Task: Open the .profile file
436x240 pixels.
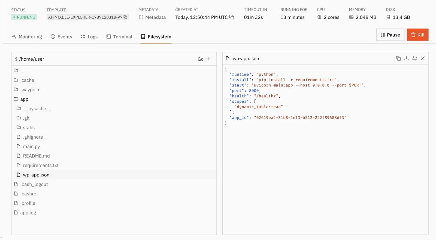Action: (x=114, y=203)
